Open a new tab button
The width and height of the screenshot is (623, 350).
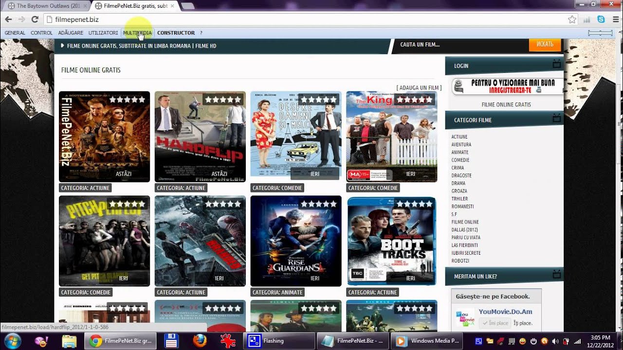click(187, 6)
